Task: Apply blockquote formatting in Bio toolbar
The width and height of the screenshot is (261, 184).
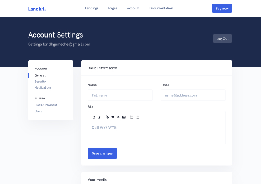Action: (113, 117)
